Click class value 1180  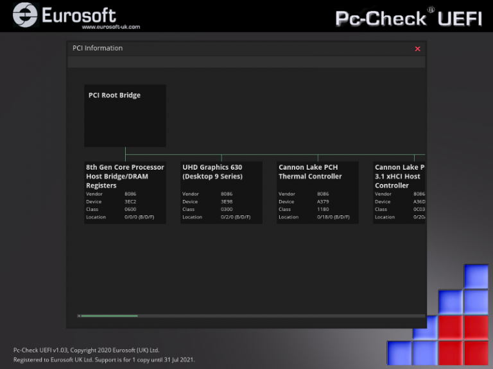[323, 209]
